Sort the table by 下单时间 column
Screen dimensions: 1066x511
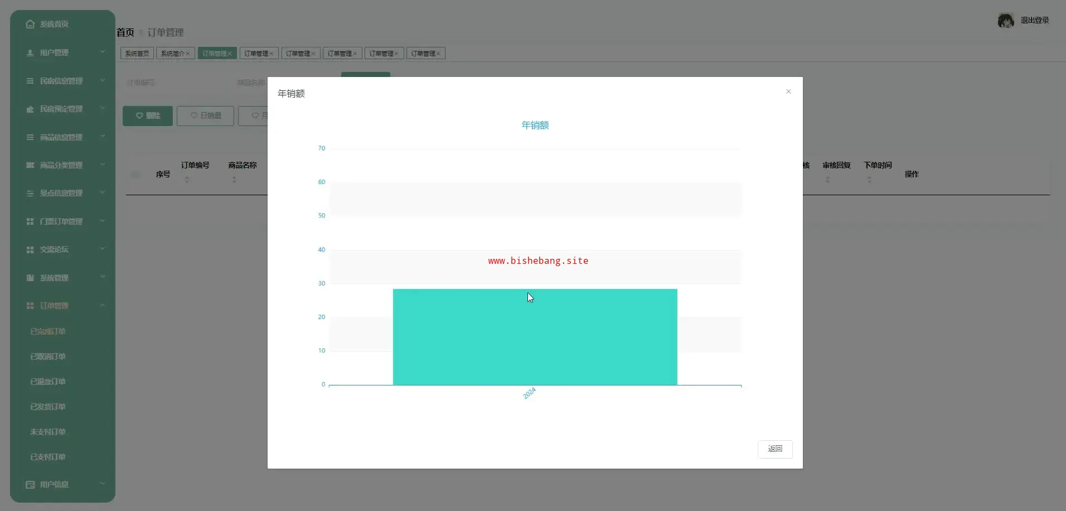click(869, 180)
